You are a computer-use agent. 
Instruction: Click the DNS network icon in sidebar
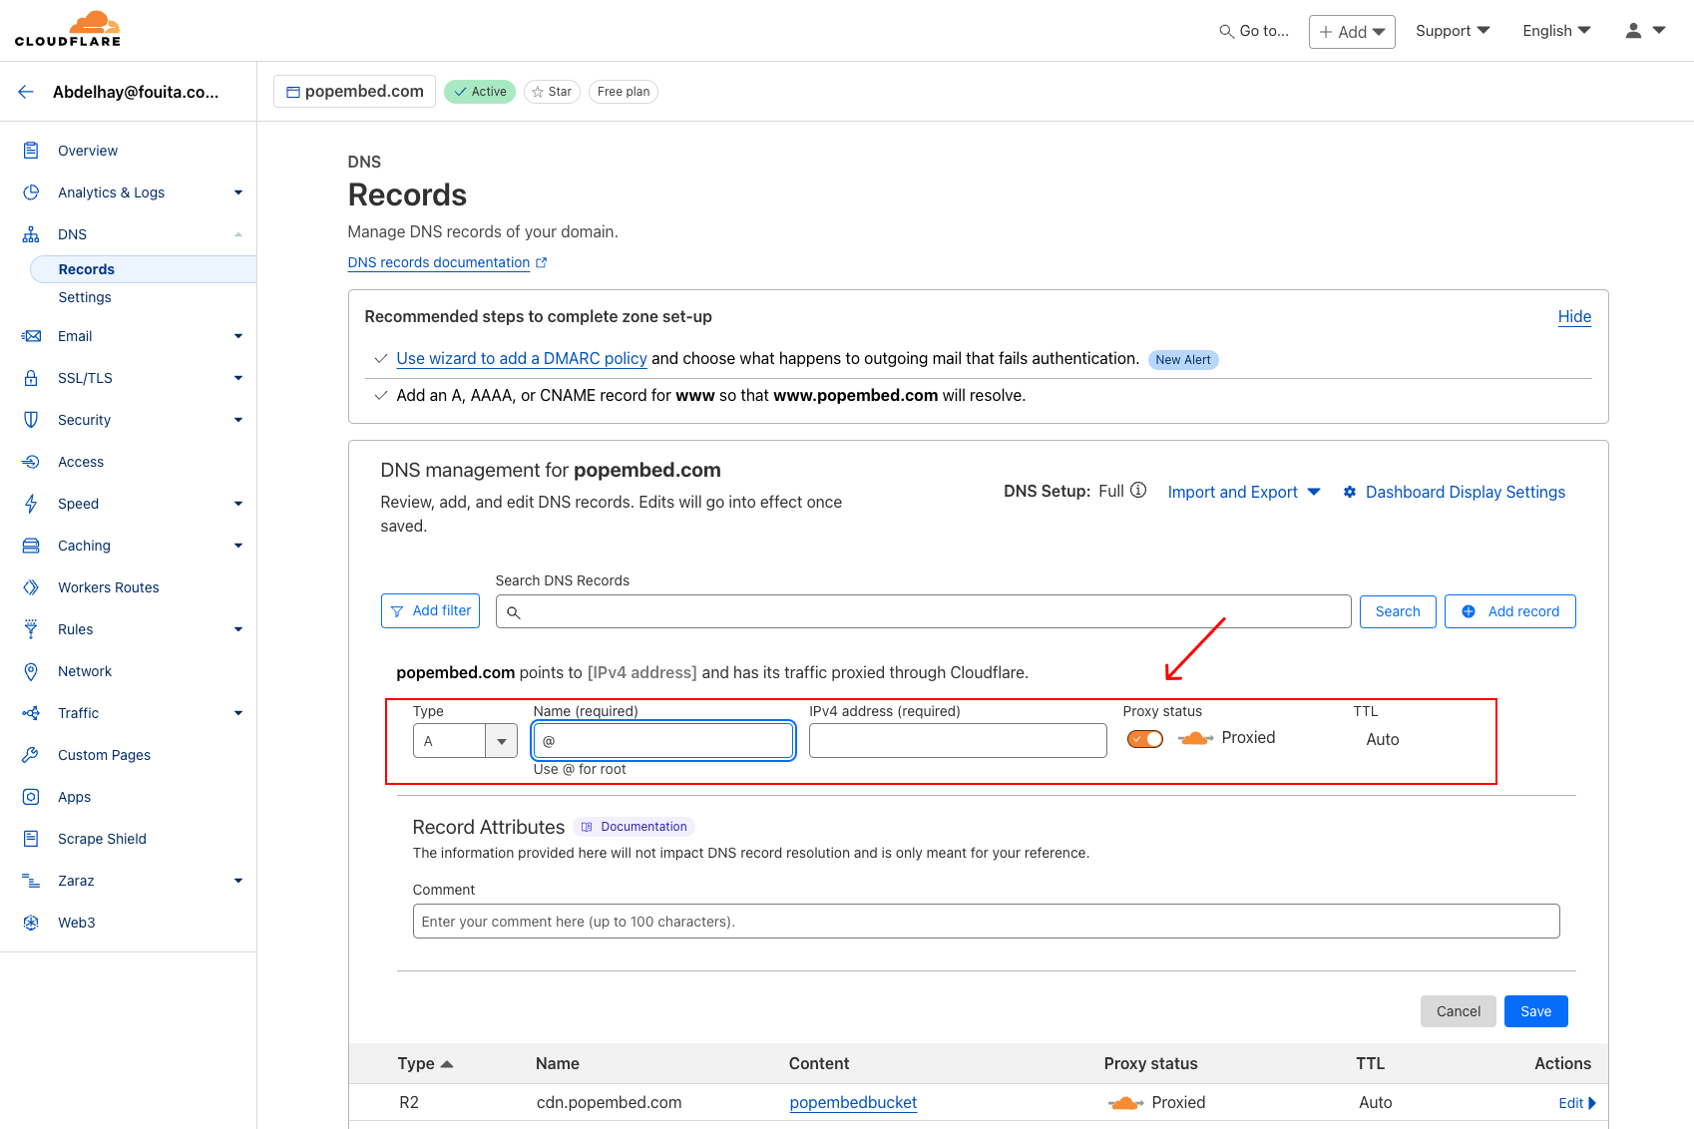tap(31, 234)
